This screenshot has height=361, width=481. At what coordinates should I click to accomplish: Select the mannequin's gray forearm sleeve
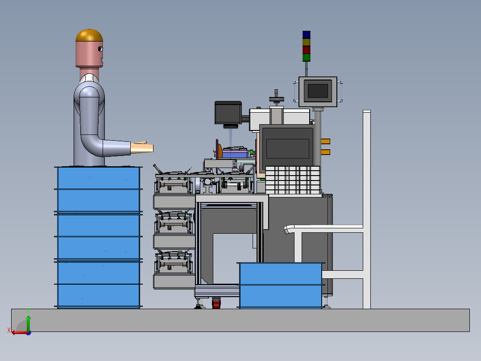(116, 148)
